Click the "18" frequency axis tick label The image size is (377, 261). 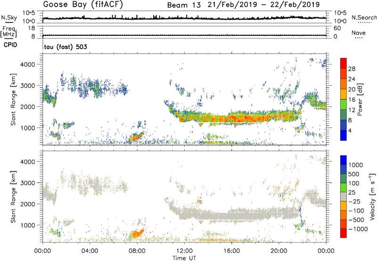click(x=32, y=28)
